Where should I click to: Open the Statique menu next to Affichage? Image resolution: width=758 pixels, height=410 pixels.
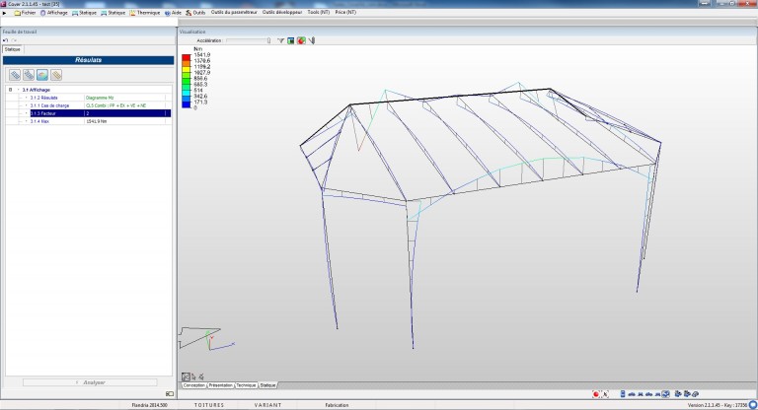(x=84, y=13)
